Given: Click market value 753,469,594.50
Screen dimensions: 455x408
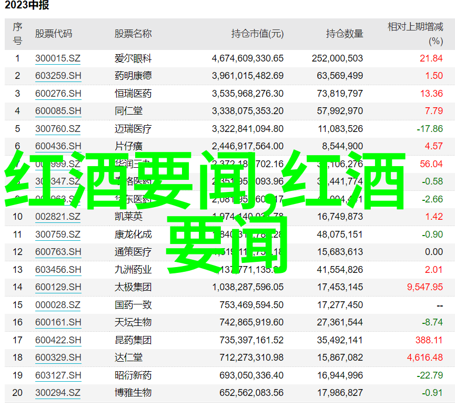Looking at the screenshot, I should point(251,305).
